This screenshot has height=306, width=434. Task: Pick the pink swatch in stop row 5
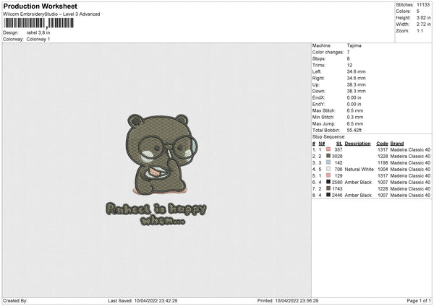point(328,175)
